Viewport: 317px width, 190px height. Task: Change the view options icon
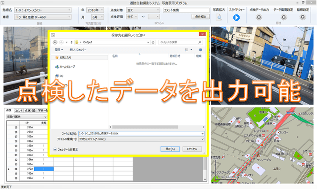pos(187,50)
